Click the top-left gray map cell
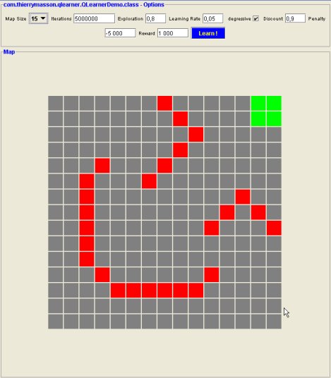The height and width of the screenshot is (378, 331). click(56, 103)
